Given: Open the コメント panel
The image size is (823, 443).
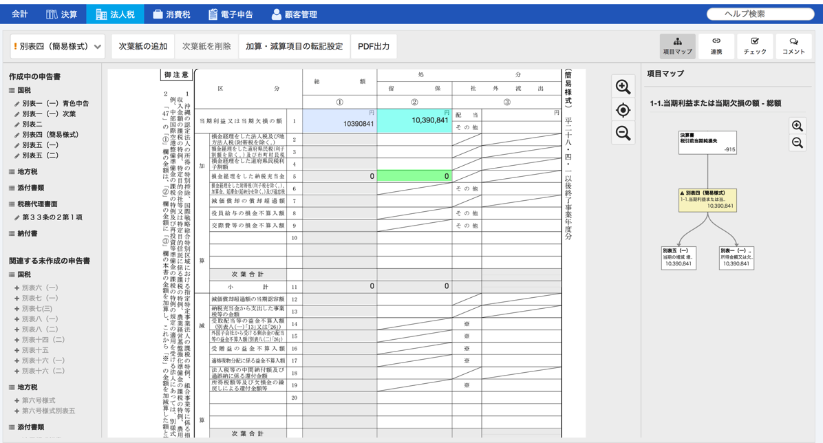Looking at the screenshot, I should click(793, 46).
